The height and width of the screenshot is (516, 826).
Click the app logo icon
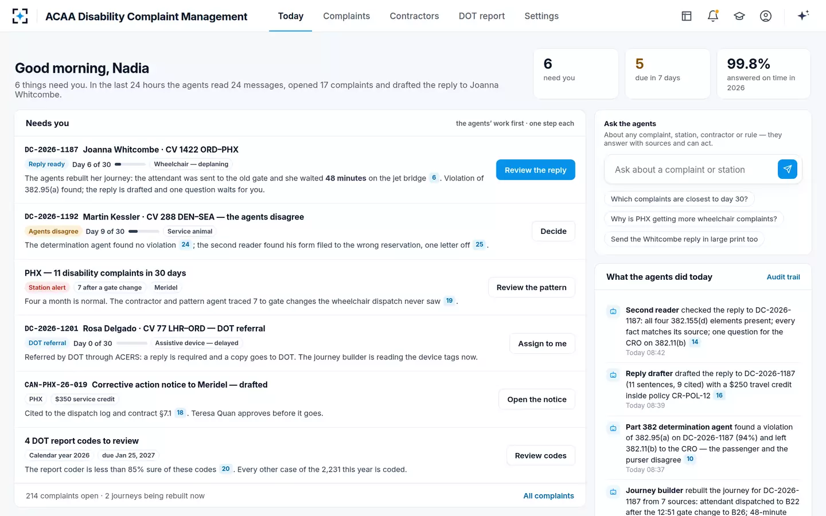(x=20, y=16)
